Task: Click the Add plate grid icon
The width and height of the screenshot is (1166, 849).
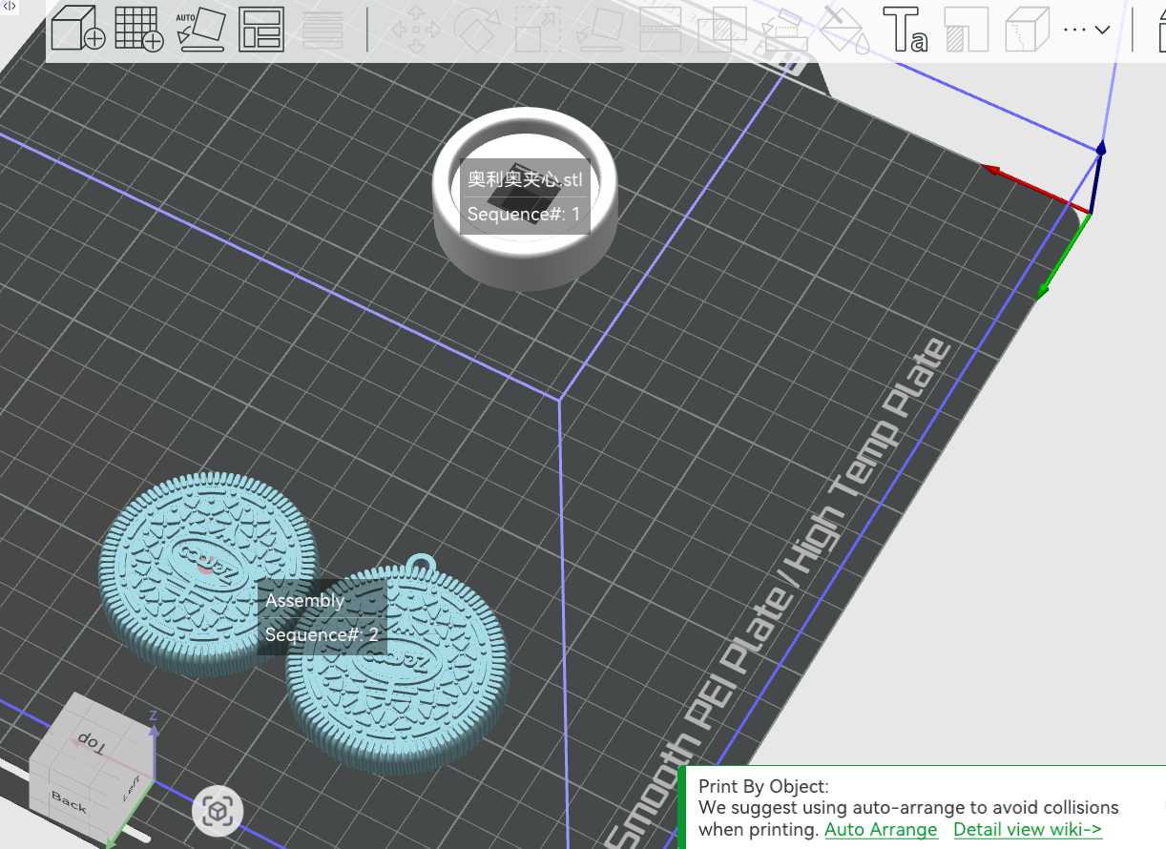Action: tap(139, 28)
